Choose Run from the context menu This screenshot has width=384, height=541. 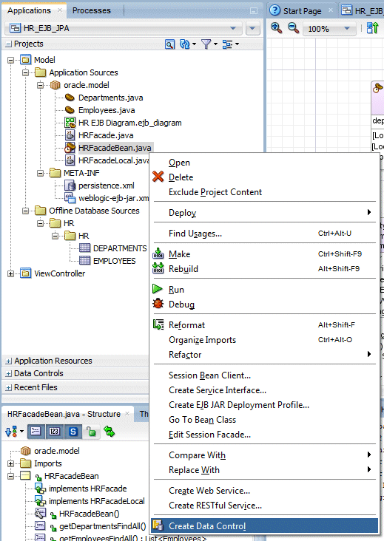265,290
